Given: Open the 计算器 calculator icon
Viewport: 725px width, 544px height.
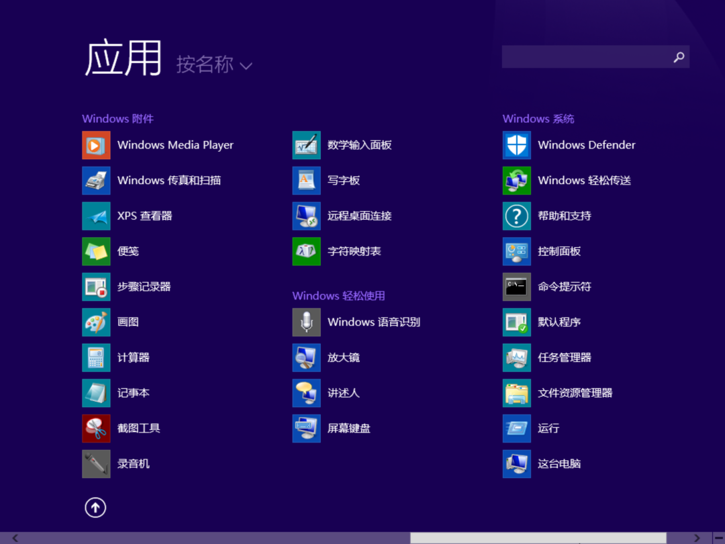Looking at the screenshot, I should pyautogui.click(x=96, y=357).
